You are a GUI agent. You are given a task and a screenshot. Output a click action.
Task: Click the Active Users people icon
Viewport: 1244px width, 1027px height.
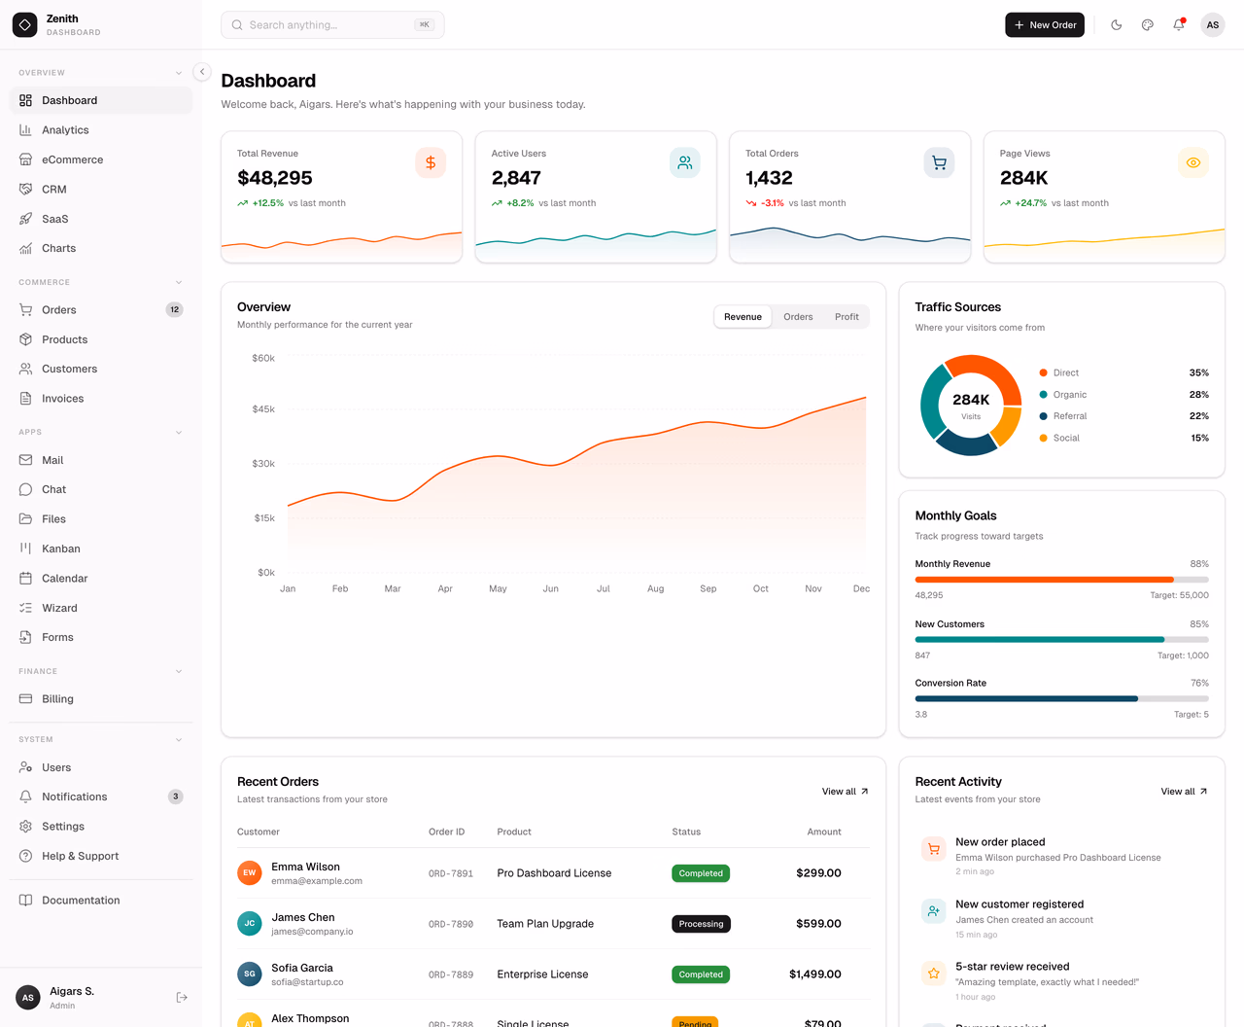coord(685,162)
